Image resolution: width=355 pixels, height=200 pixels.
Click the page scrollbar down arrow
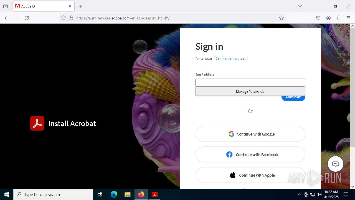coord(353,187)
